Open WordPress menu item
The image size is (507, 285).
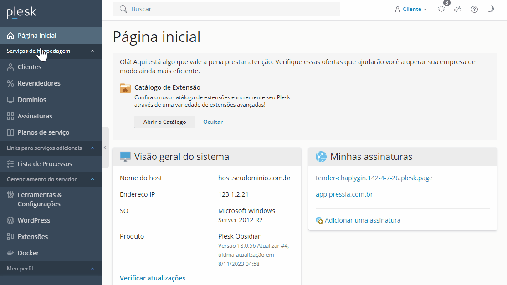[51, 220]
